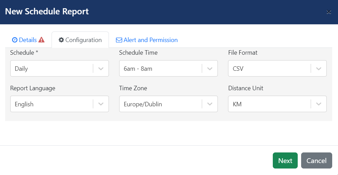Screen dimensions: 338x175
Task: Click the Europe/Dublin time zone field
Action: 168,104
